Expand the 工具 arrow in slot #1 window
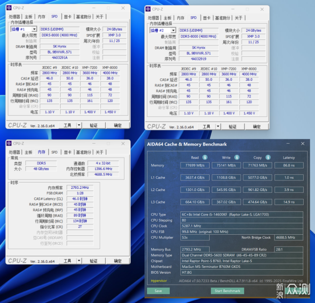This screenshot has height=303, width=315. [79, 125]
